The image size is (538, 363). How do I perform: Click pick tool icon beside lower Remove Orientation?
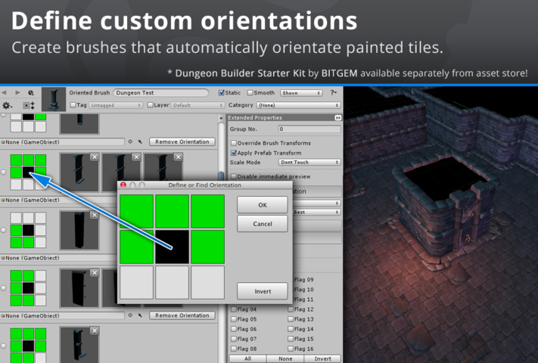click(140, 315)
